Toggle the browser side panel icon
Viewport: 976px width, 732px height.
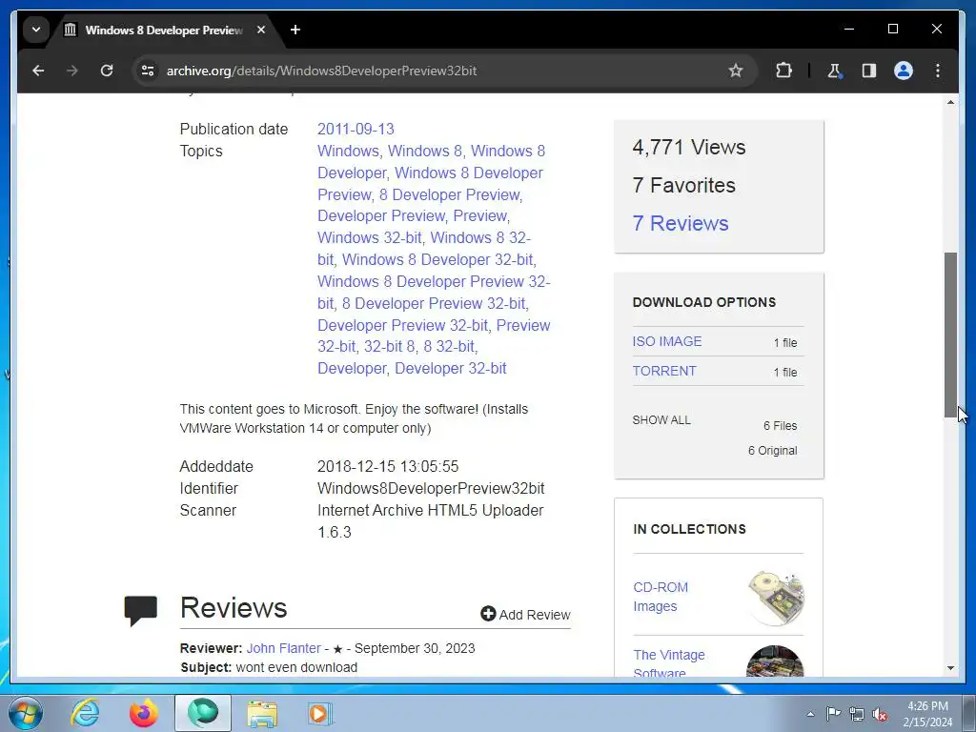pyautogui.click(x=869, y=71)
